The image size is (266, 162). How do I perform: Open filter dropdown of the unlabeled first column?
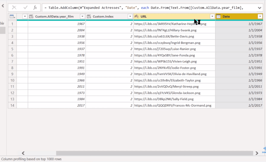tap(25, 16)
